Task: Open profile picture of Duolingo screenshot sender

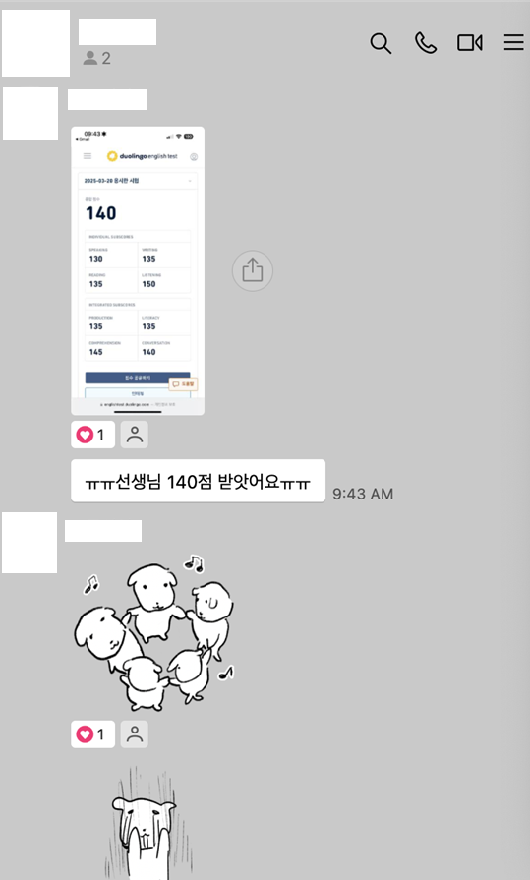Action: point(30,113)
